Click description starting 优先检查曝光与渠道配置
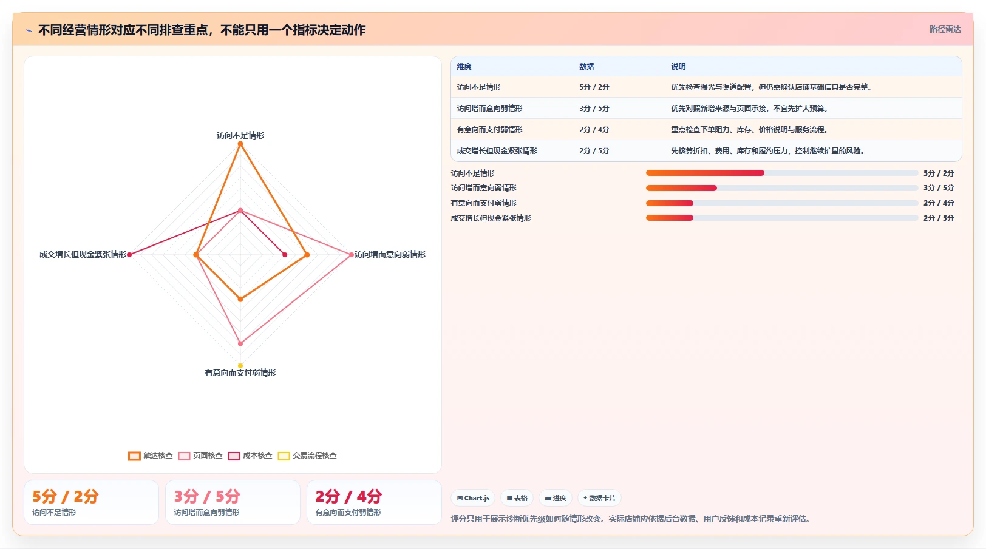The image size is (986, 549). (x=772, y=87)
